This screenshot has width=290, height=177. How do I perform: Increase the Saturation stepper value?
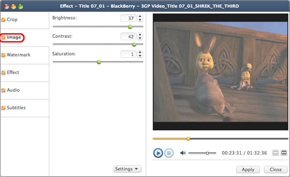pos(140,52)
